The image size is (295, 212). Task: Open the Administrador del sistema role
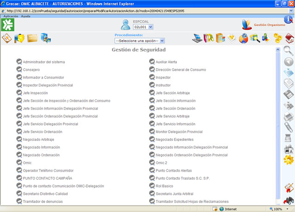point(44,62)
